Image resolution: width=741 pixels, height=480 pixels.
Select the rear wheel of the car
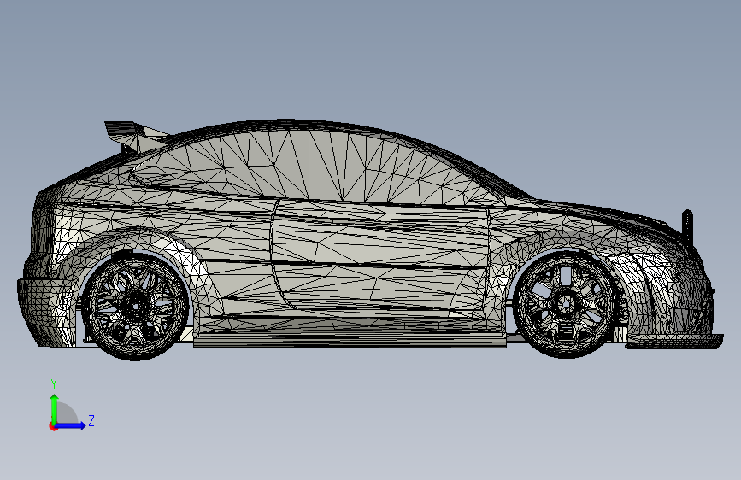click(135, 306)
